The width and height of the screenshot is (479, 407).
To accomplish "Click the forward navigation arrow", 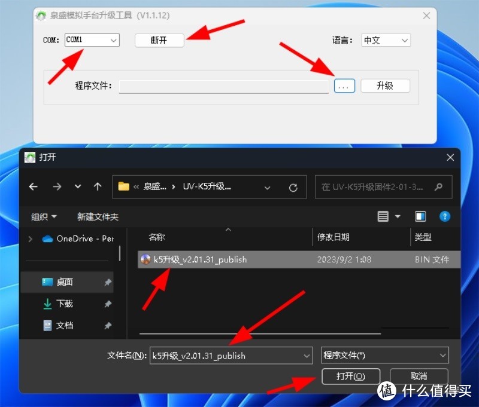I will [x=57, y=186].
